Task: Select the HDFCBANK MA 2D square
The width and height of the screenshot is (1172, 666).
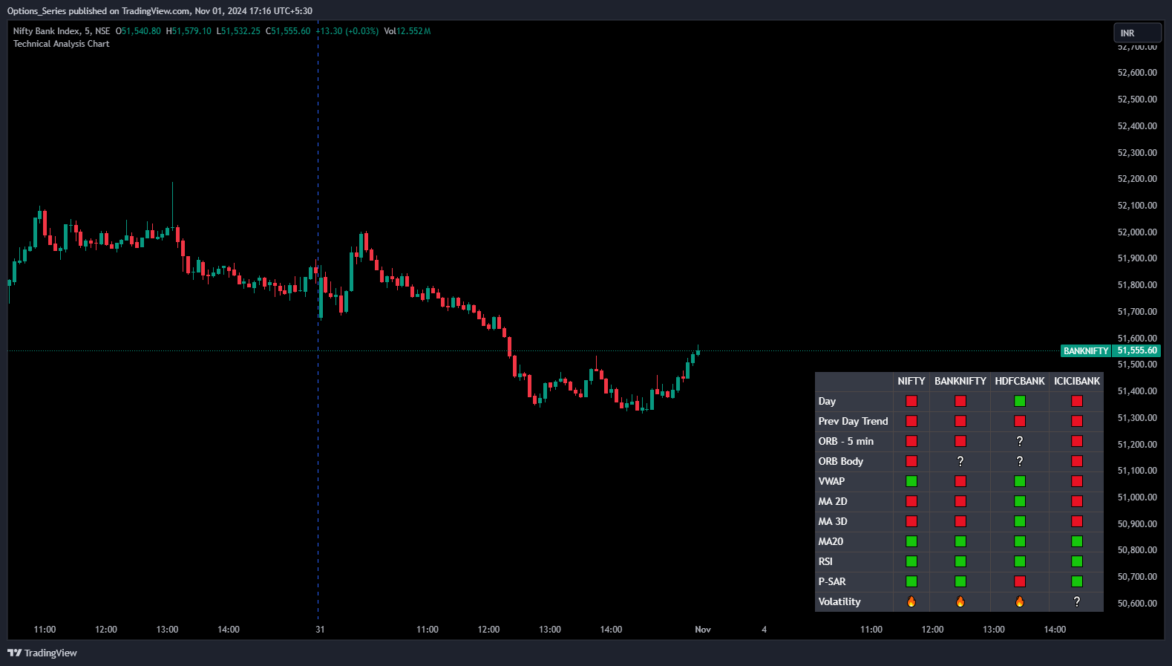Action: pyautogui.click(x=1020, y=501)
